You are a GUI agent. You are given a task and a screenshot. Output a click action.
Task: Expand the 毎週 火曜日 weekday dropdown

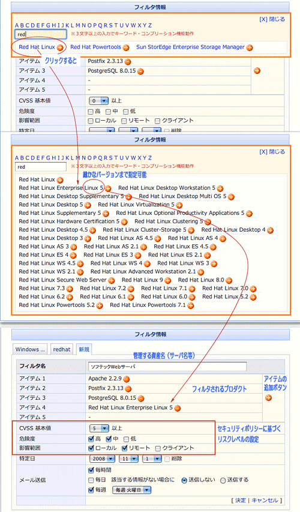click(132, 490)
